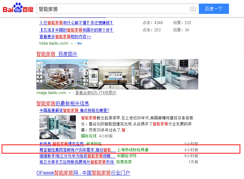Open 查看更多智能家居吧的内容 link

pyautogui.click(x=65, y=36)
